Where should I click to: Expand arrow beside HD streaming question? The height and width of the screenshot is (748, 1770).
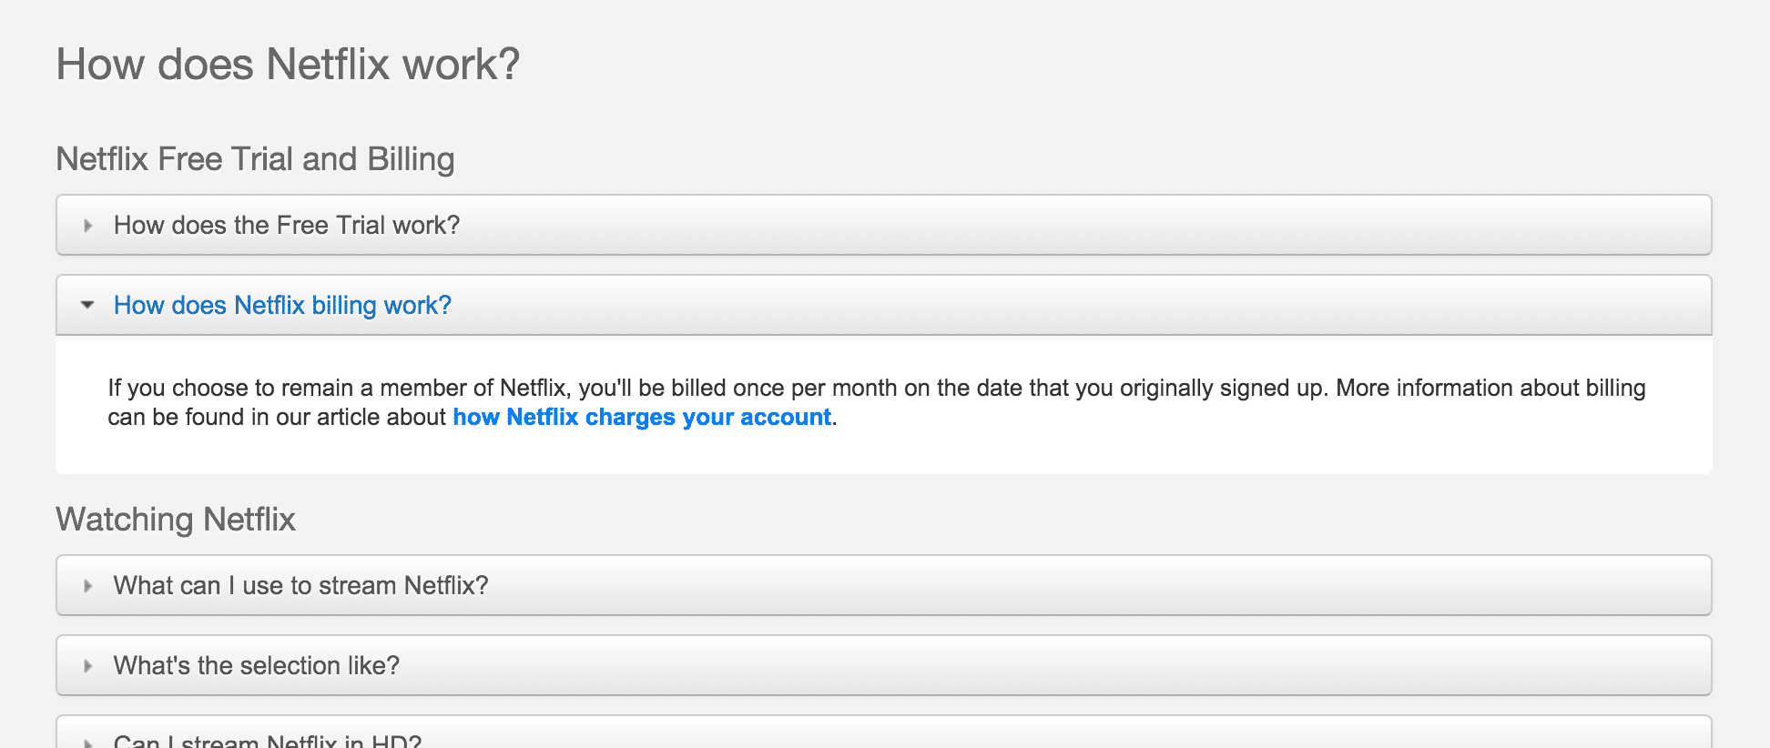(x=88, y=743)
